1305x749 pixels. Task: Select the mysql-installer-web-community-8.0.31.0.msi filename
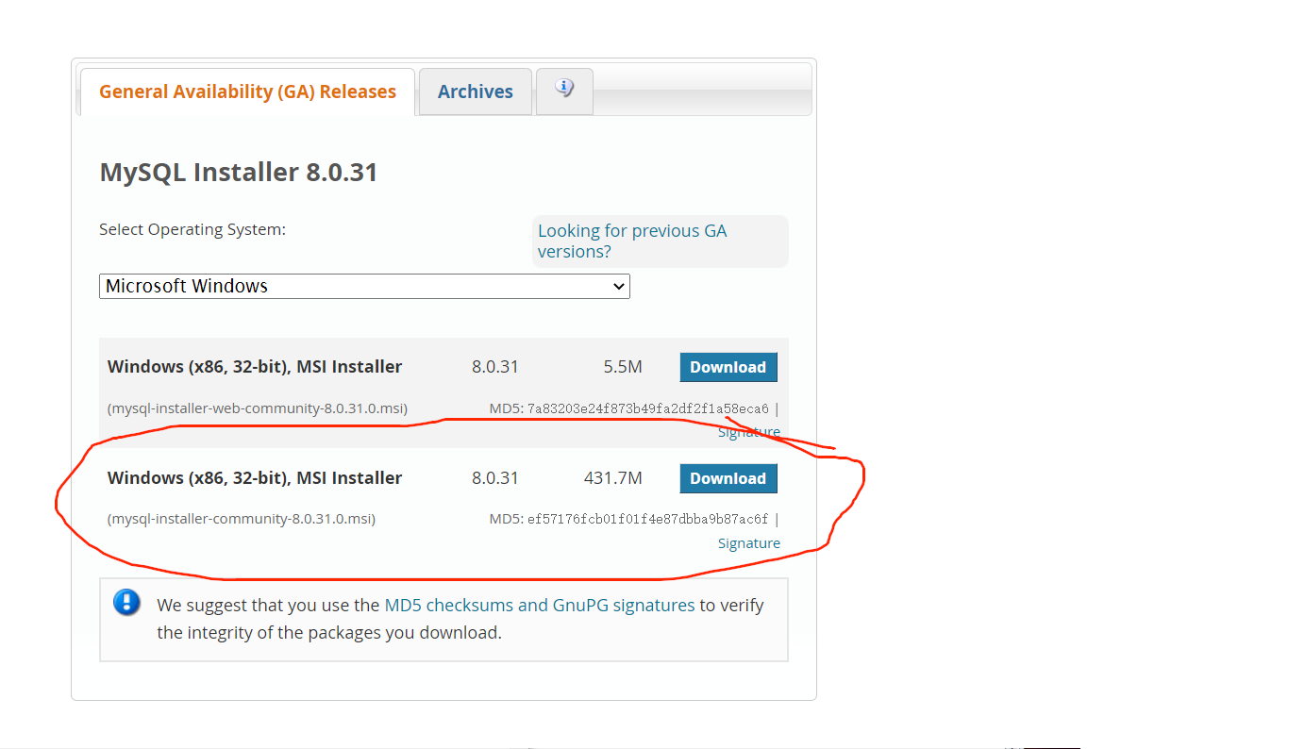tap(258, 408)
